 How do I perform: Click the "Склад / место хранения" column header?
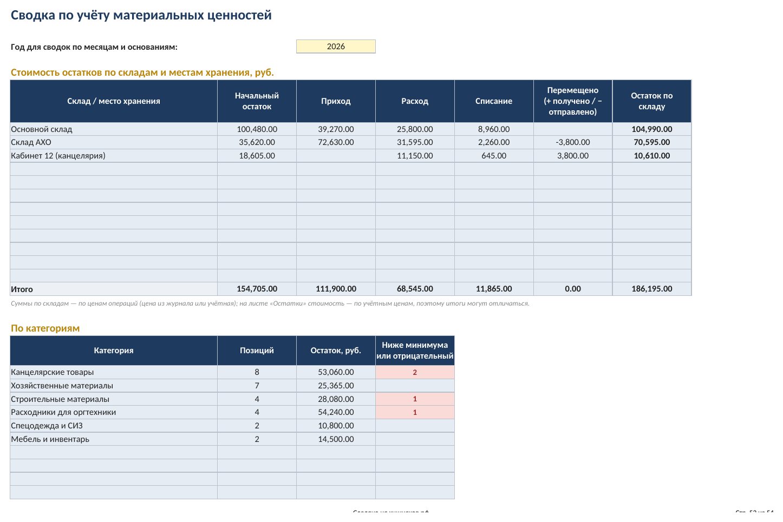coord(114,101)
